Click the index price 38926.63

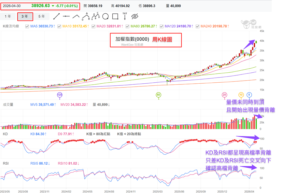click(x=41, y=6)
